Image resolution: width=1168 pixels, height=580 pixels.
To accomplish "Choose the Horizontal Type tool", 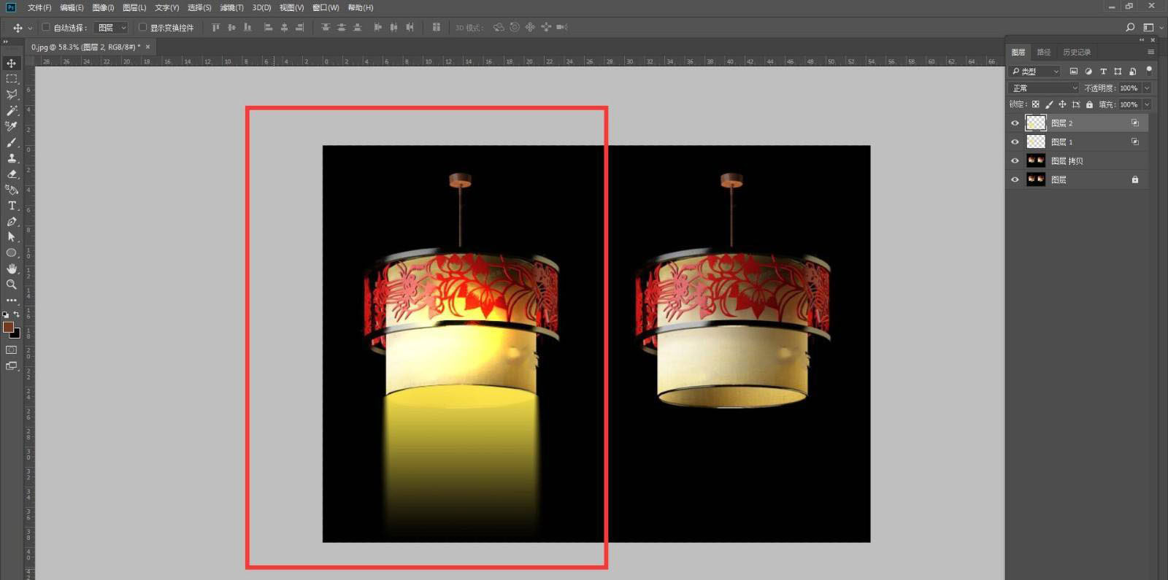I will (x=12, y=206).
